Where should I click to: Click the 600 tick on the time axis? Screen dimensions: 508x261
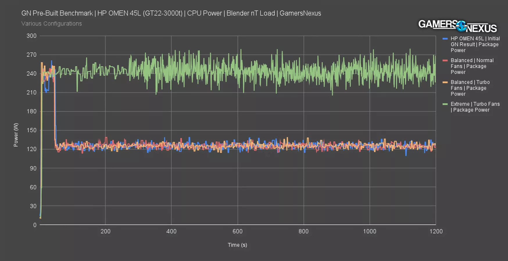coord(237,231)
